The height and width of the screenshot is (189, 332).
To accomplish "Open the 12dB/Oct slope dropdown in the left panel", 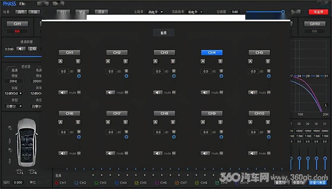I will pos(13,93).
